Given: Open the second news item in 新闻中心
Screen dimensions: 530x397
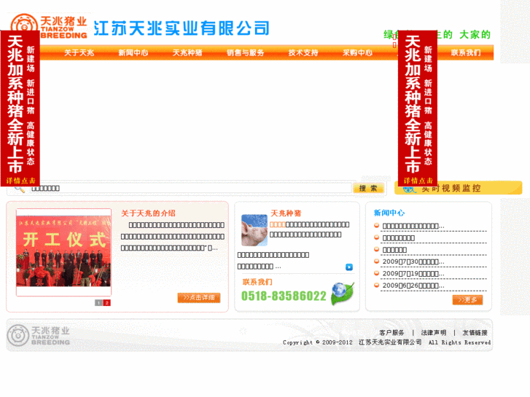Looking at the screenshot, I should 399,238.
